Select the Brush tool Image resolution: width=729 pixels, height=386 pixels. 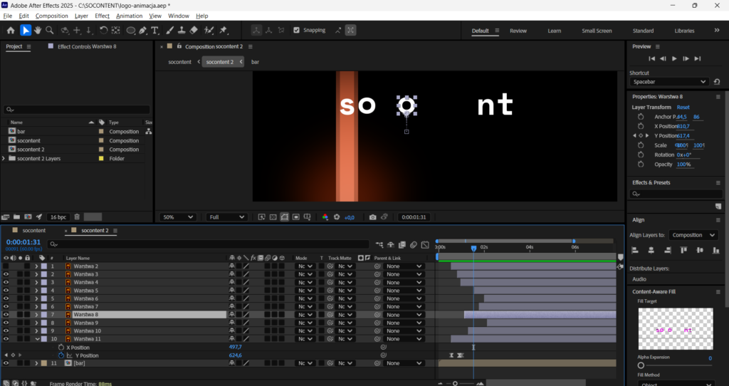click(x=169, y=30)
